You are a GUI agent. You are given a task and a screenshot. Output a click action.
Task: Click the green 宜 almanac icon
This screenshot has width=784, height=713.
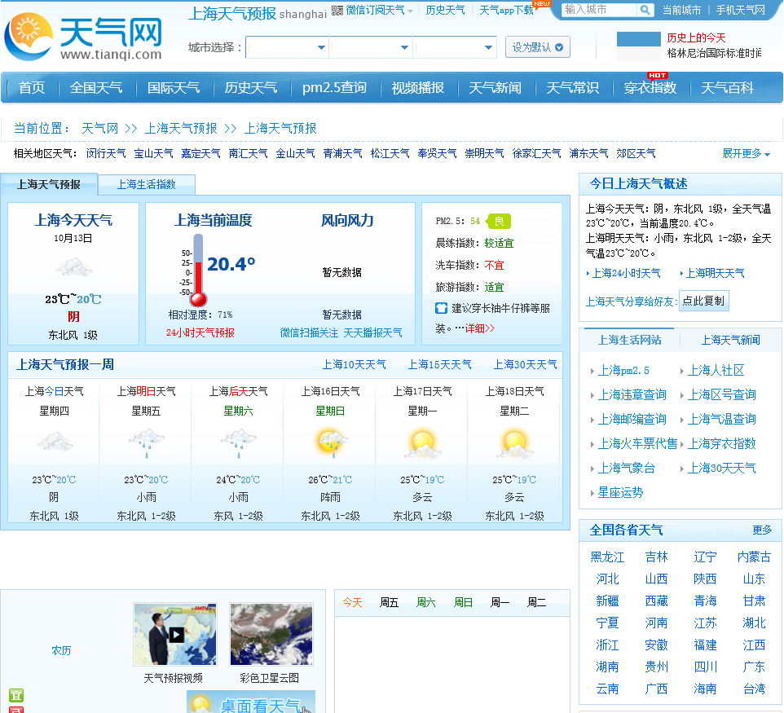(16, 696)
